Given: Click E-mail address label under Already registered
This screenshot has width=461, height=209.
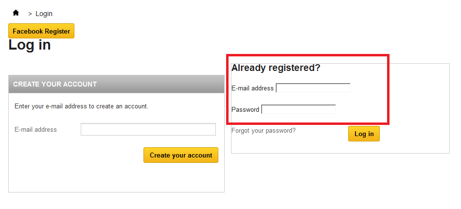Looking at the screenshot, I should 252,88.
